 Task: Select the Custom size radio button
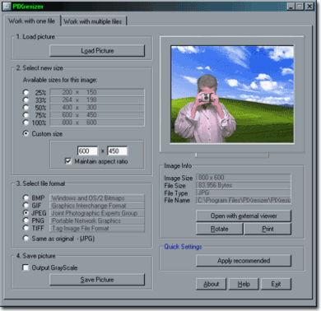click(26, 133)
